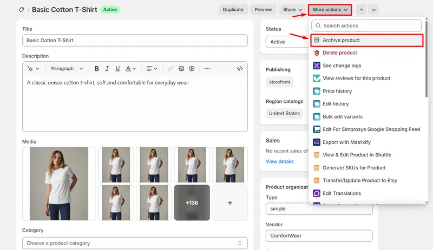Focus the Search actions field
This screenshot has height=250, width=433.
pos(366,25)
